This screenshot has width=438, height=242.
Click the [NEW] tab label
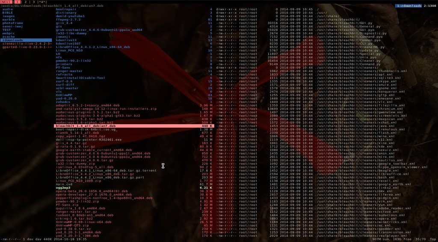(6, 2)
